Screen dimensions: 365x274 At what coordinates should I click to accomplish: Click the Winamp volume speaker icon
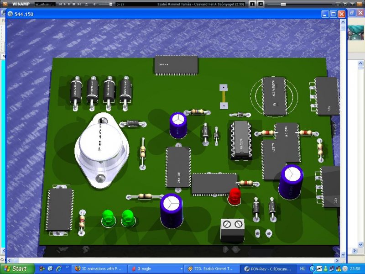point(95,4)
